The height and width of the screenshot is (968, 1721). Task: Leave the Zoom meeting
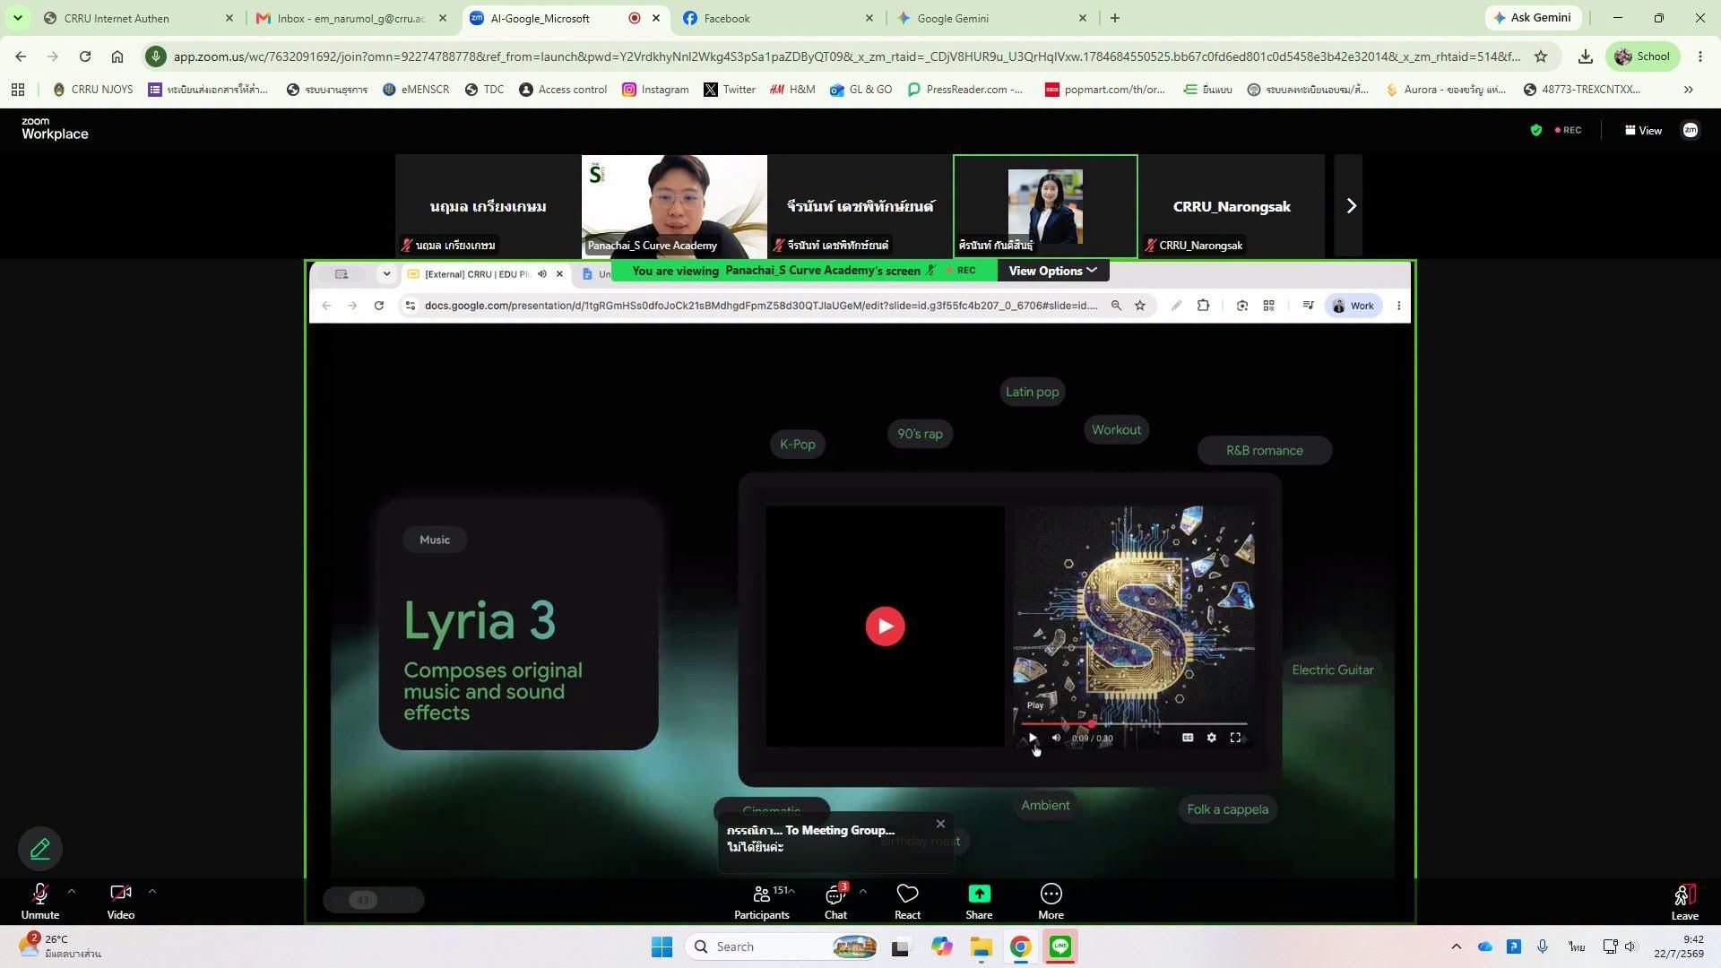1684,901
